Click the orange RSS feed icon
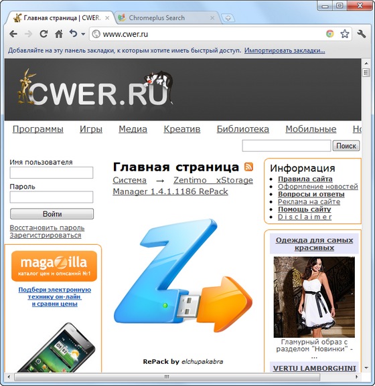The width and height of the screenshot is (375, 386). coord(248,167)
